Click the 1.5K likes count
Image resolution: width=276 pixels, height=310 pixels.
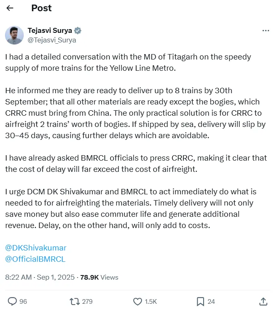(151, 301)
